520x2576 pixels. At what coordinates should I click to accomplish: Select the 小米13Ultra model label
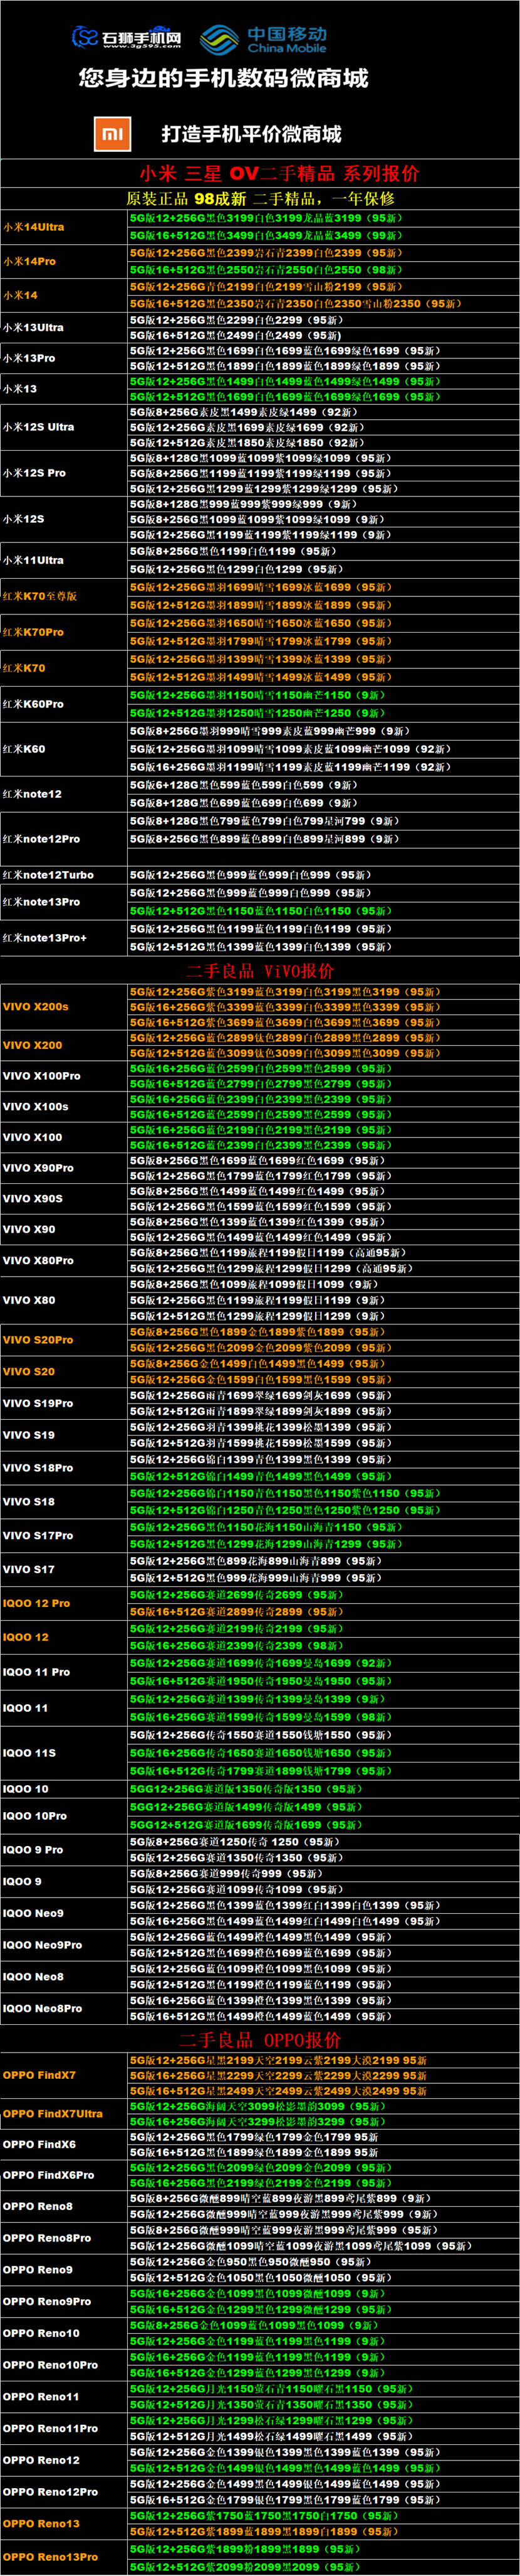click(33, 327)
